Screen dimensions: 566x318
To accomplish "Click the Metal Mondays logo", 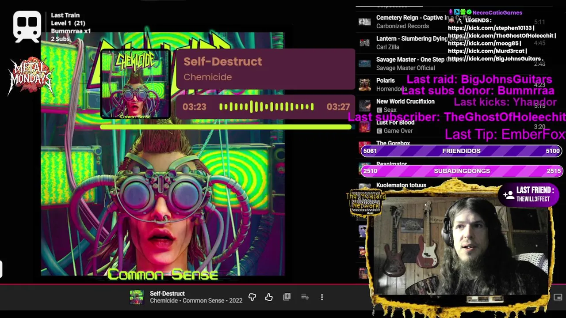I will 31,76.
